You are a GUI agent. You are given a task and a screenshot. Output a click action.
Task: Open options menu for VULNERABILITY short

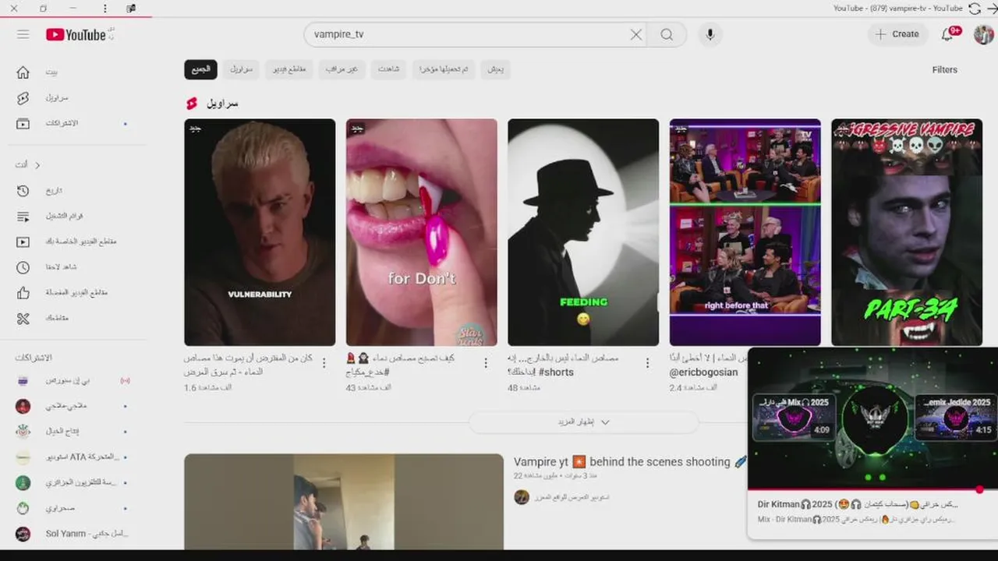coord(324,363)
